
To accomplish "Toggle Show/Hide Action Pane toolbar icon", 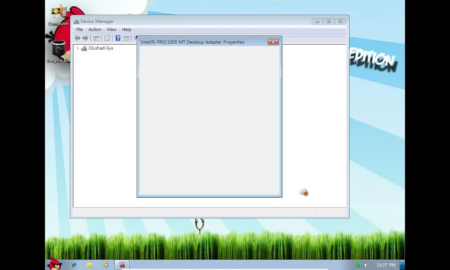I will 126,38.
